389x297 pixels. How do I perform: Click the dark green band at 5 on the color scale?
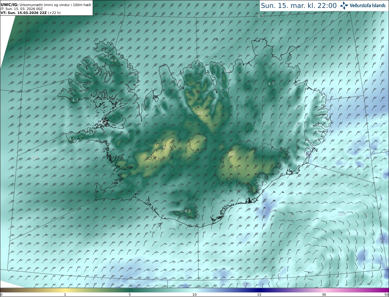130,290
